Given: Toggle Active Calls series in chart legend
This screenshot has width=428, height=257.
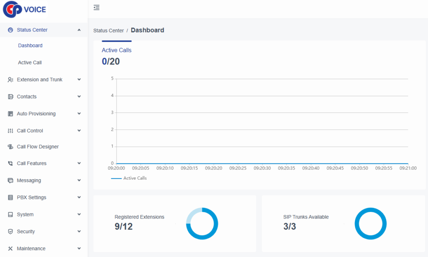Looking at the screenshot, I should tap(129, 178).
